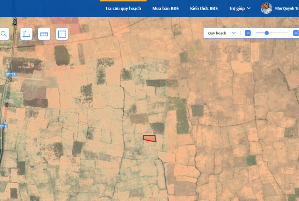Open the Tra cứu quy hoạch tab
This screenshot has height=201, width=299.
click(123, 8)
